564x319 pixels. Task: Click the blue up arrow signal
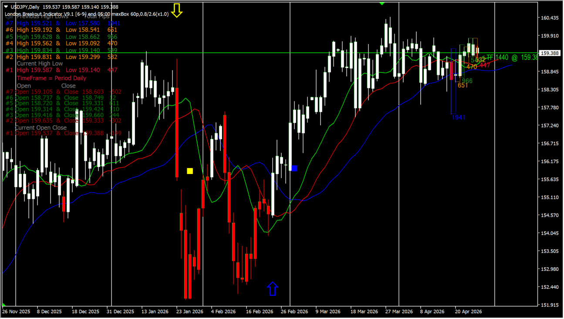[272, 289]
